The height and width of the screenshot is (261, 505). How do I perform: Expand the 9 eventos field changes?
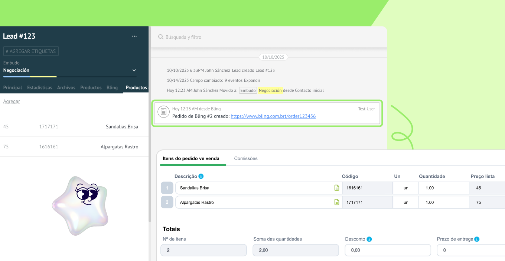pos(252,80)
